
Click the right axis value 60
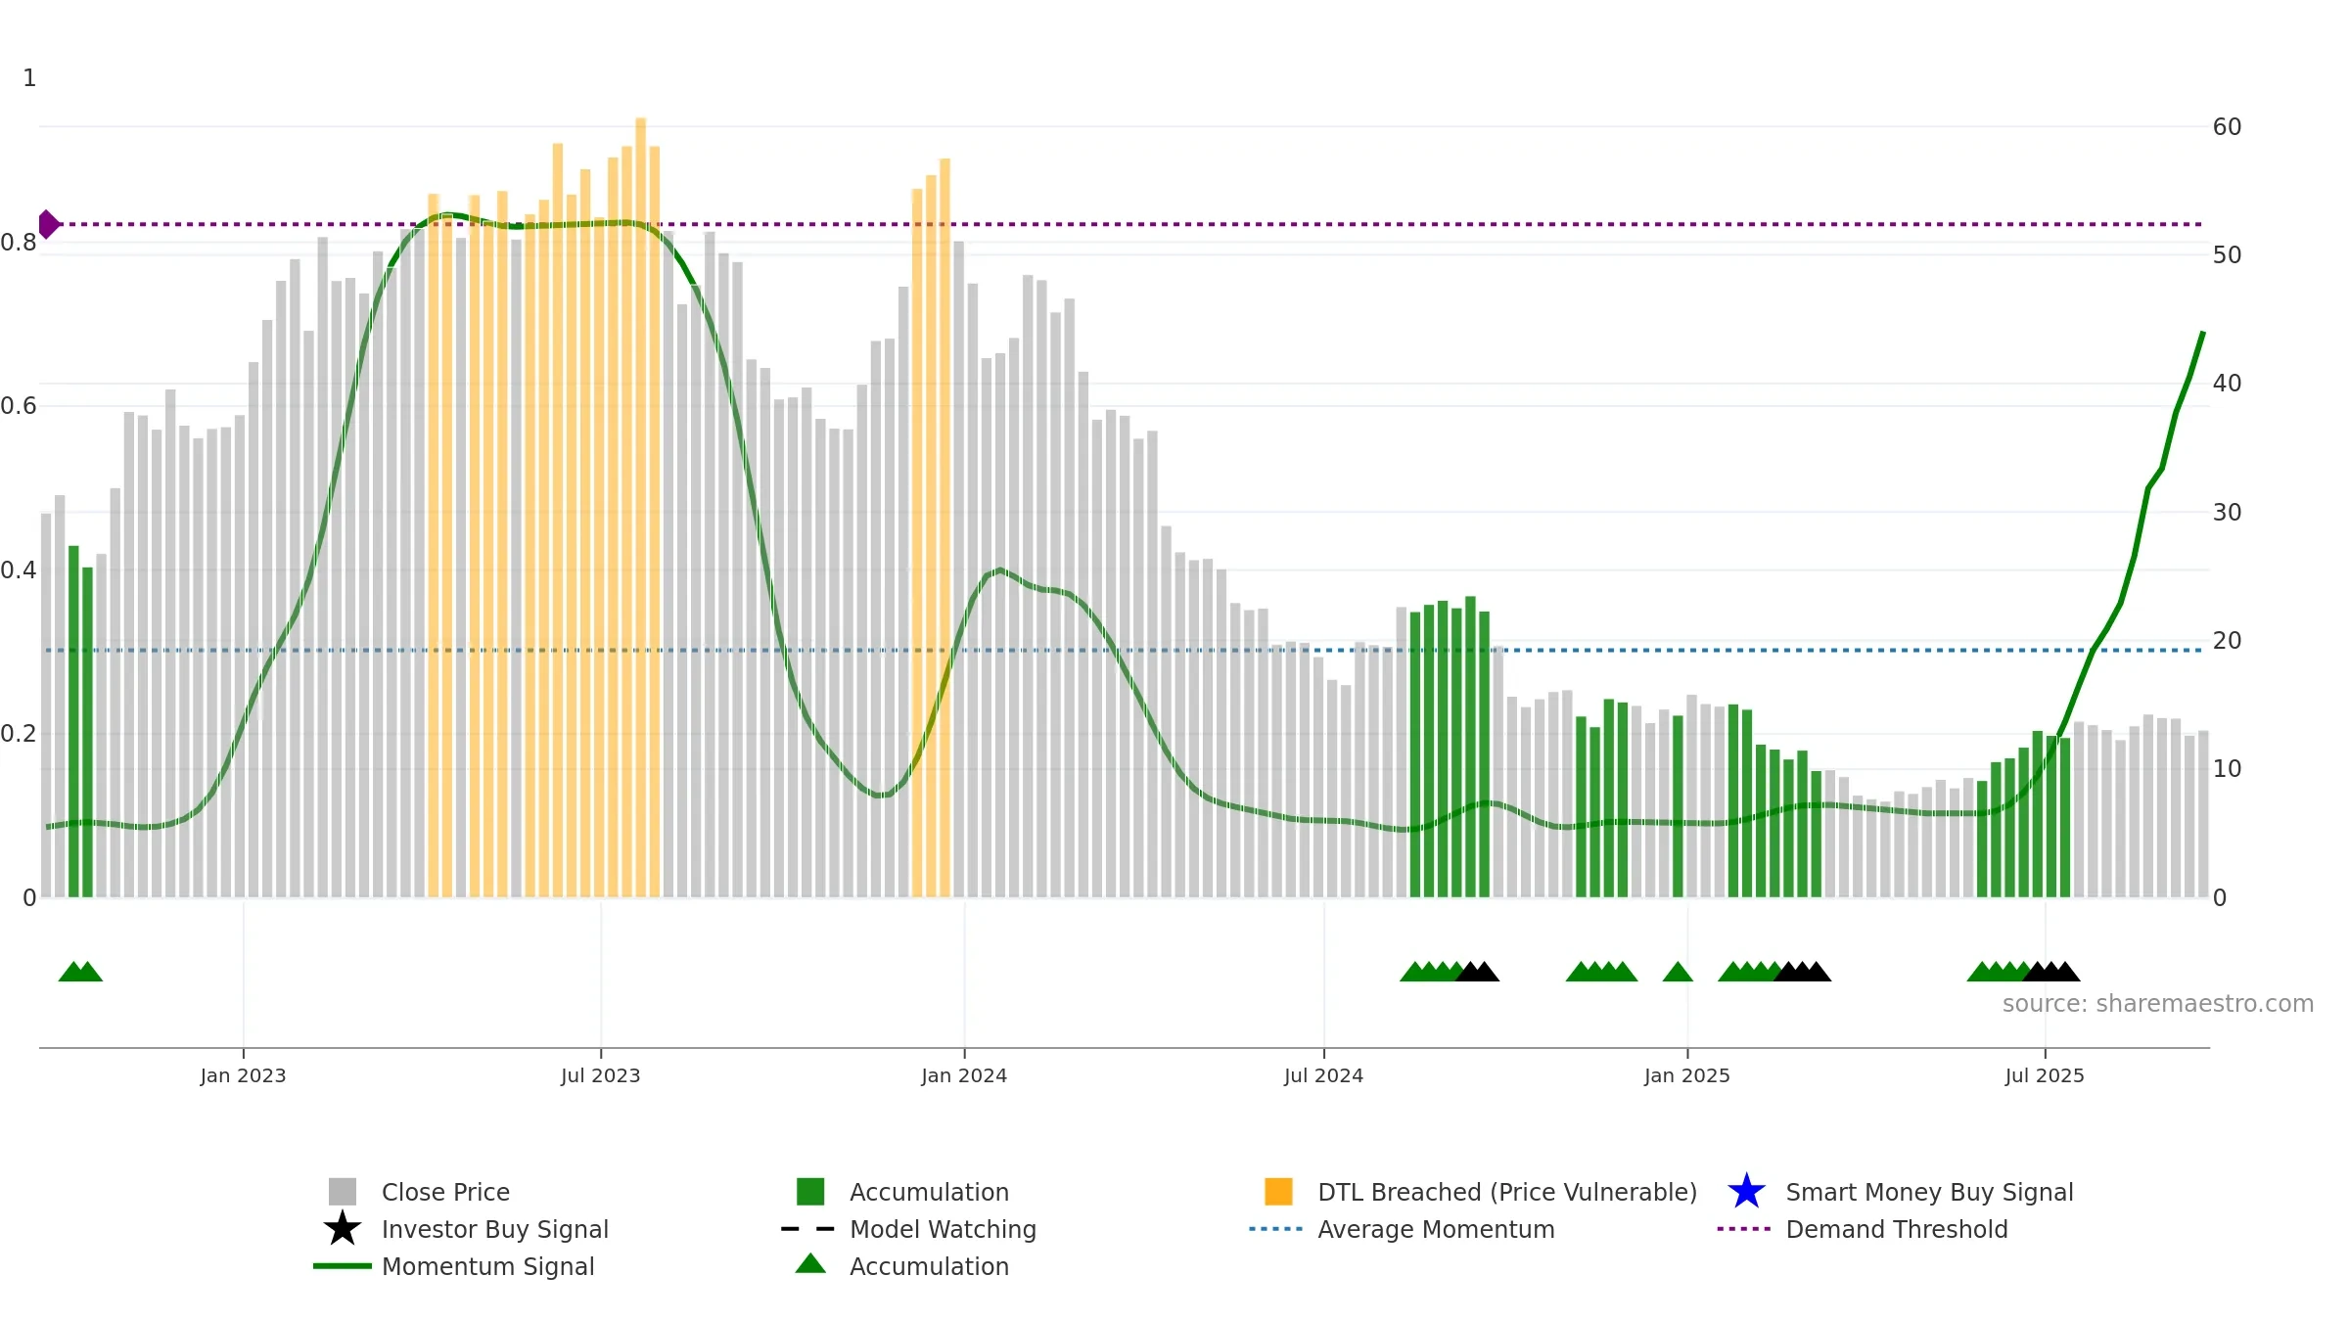2227,126
